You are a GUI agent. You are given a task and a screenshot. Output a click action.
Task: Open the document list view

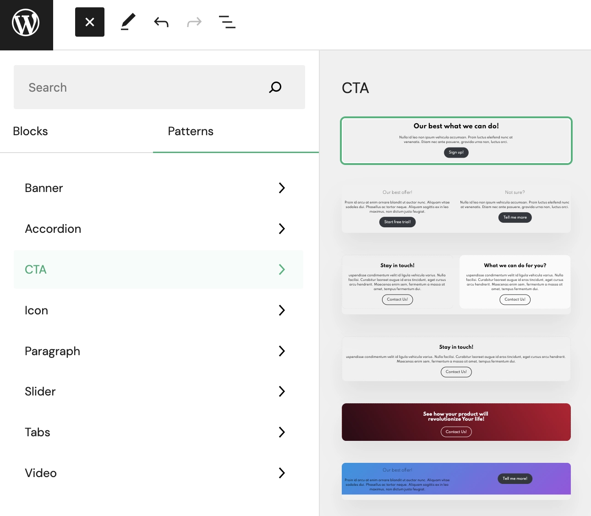click(x=227, y=22)
